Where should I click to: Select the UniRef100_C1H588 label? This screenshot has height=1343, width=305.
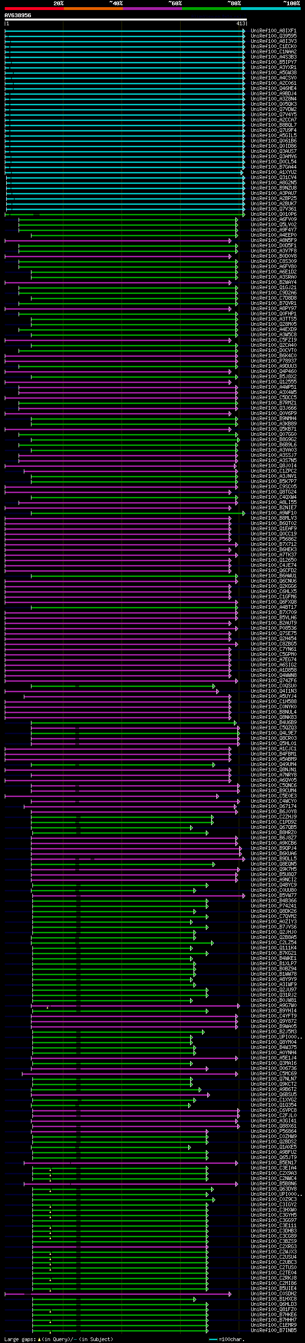click(x=273, y=701)
